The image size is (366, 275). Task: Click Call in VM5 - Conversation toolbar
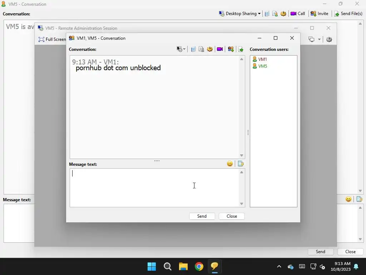point(298,14)
